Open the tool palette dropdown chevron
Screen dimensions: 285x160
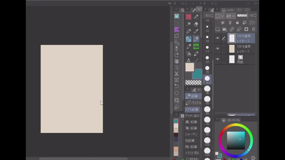click(x=199, y=9)
